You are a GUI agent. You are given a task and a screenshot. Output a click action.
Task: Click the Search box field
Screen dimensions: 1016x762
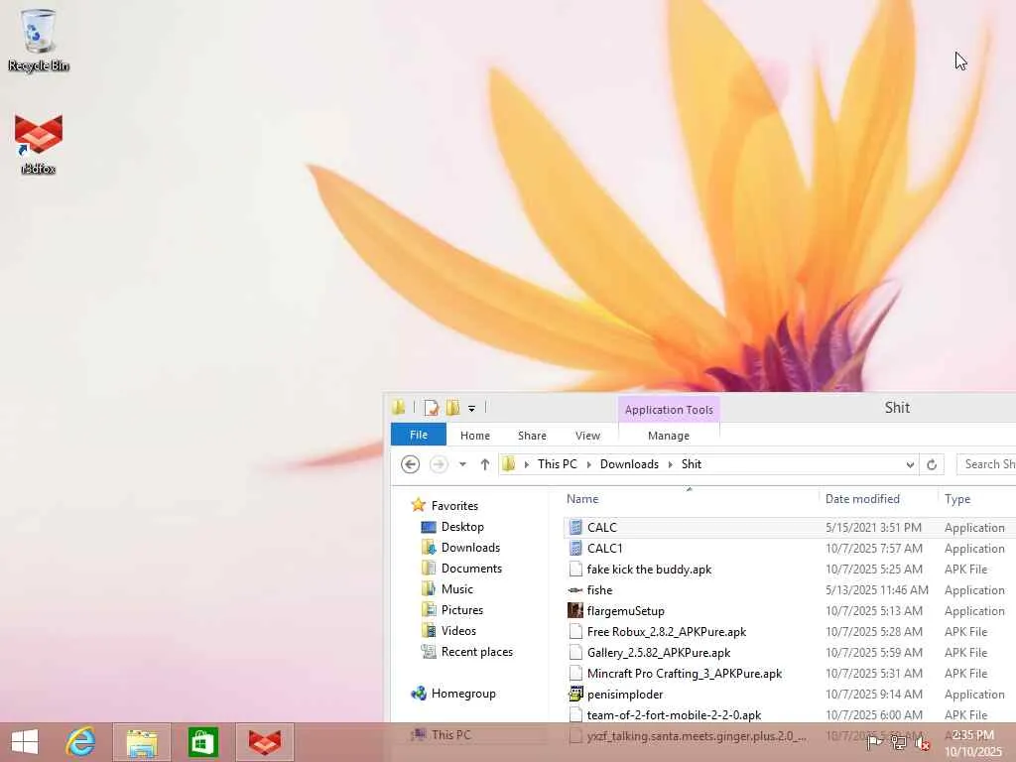tap(986, 464)
